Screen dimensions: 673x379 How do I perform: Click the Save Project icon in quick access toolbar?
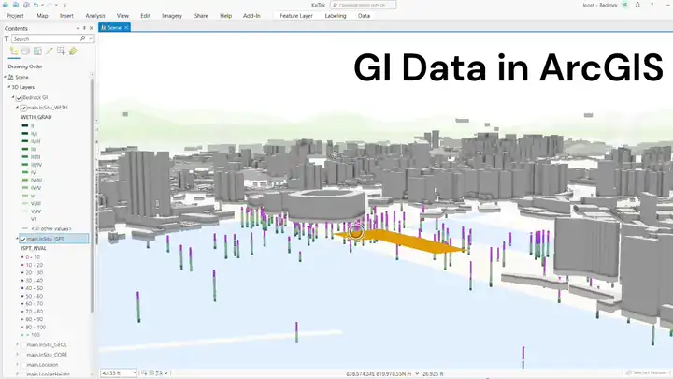(26, 5)
